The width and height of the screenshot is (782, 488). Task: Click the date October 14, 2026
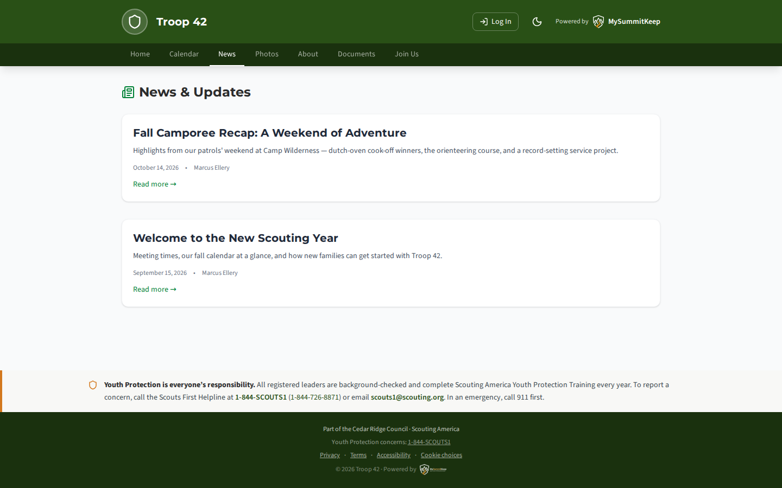pyautogui.click(x=156, y=168)
